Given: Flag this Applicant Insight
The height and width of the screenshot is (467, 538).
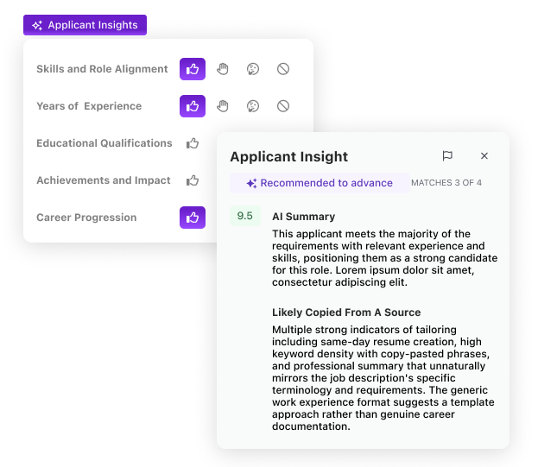Looking at the screenshot, I should coord(447,156).
